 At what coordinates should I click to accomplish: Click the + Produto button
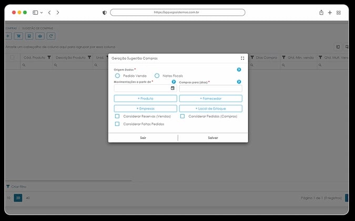(145, 98)
